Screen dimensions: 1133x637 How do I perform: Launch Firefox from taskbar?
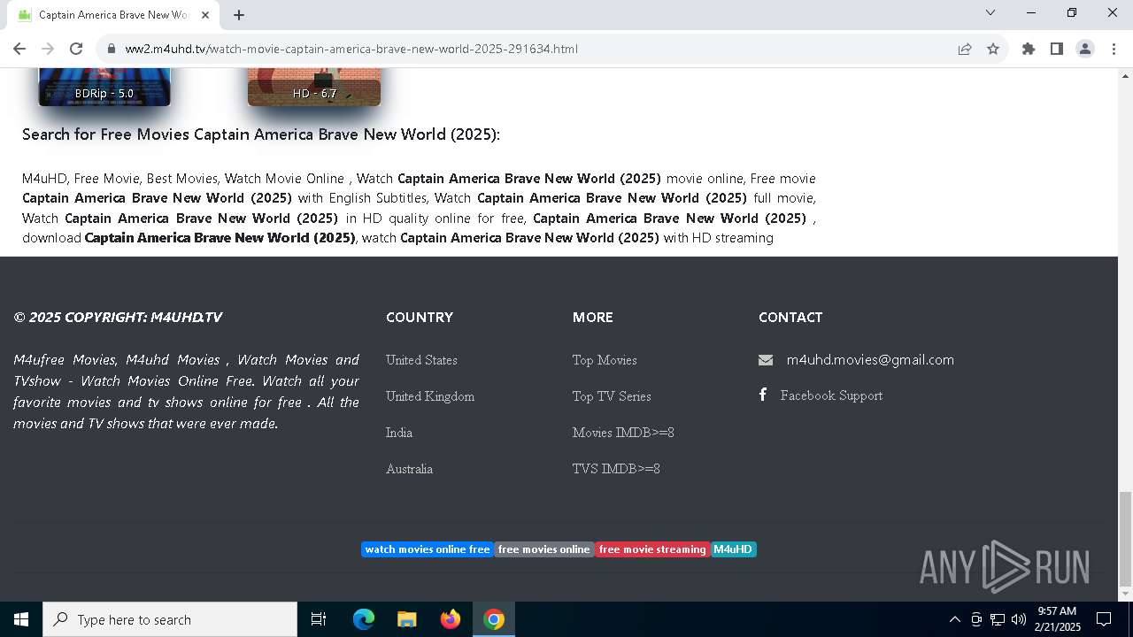tap(451, 619)
